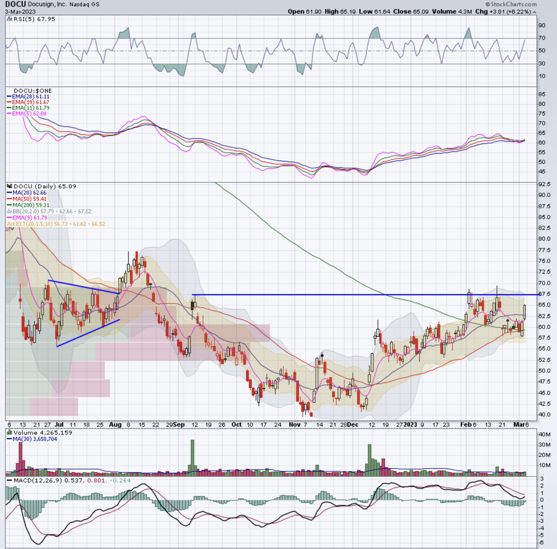Click the 92.5 price axis label

click(544, 184)
